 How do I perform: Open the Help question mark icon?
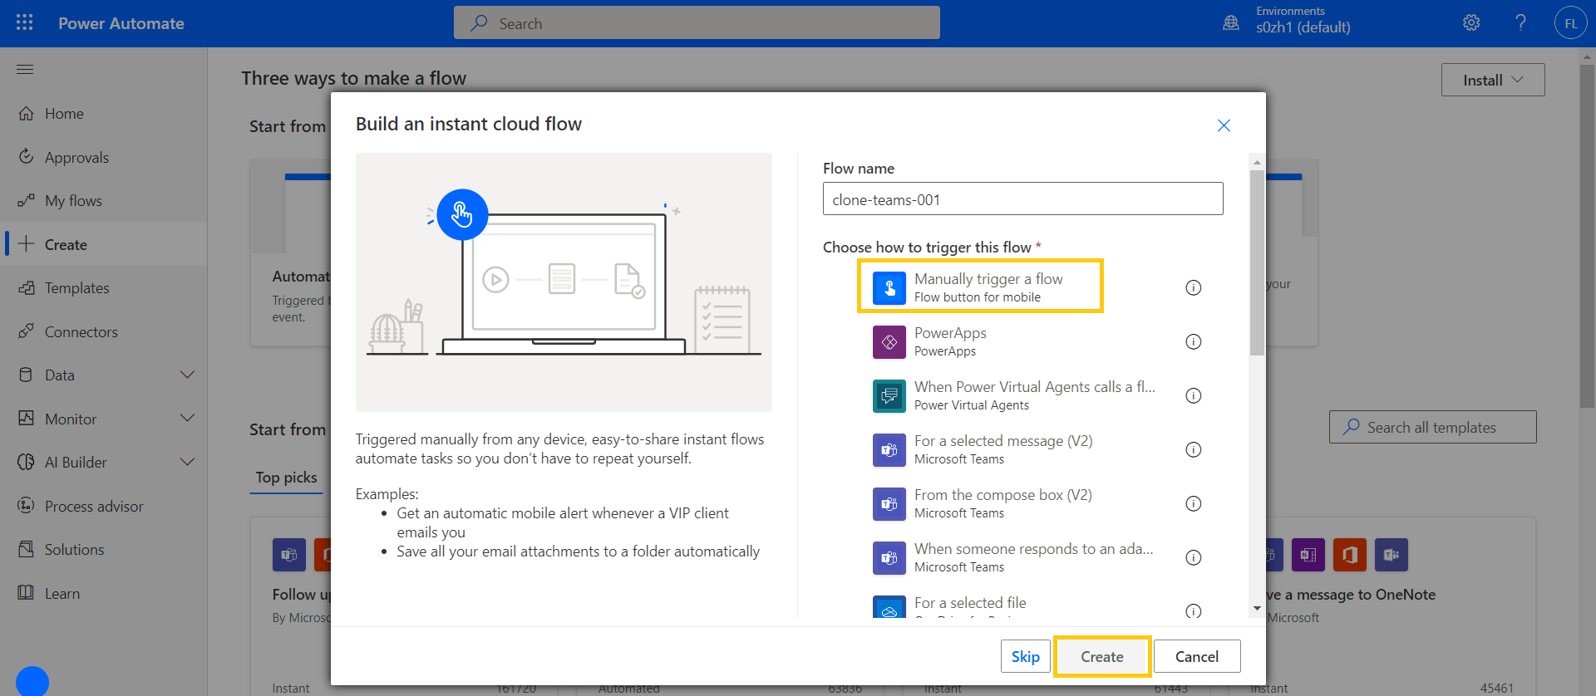(1520, 23)
